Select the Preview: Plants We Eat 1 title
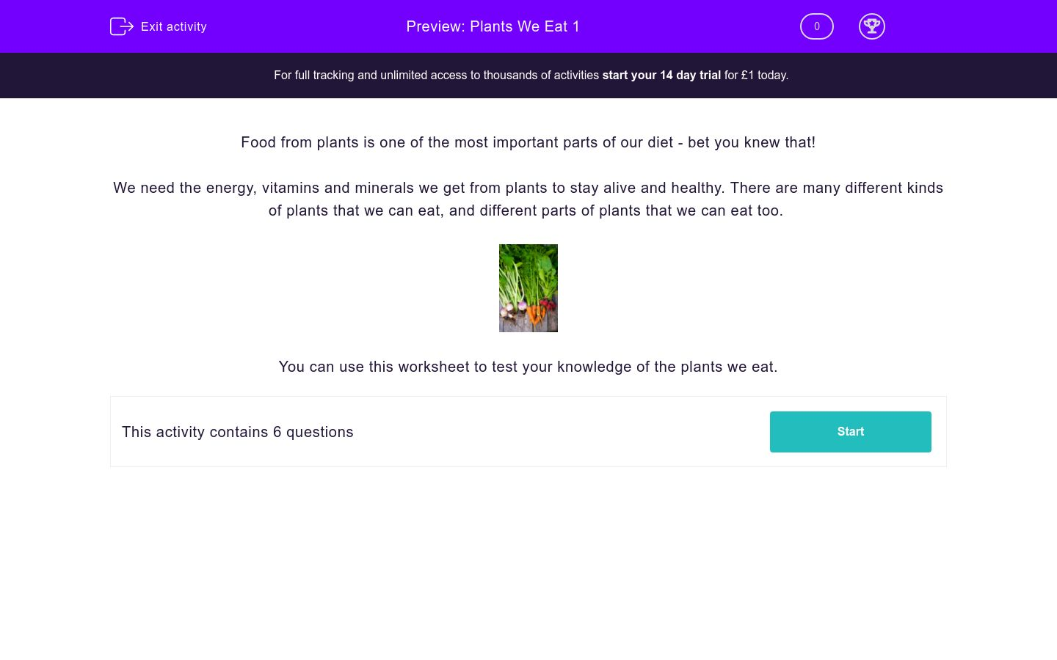This screenshot has height=660, width=1057. click(493, 26)
